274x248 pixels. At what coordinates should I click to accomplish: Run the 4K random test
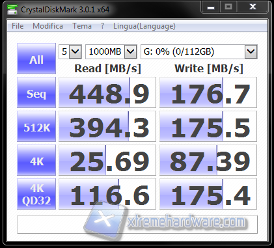[x=36, y=160]
